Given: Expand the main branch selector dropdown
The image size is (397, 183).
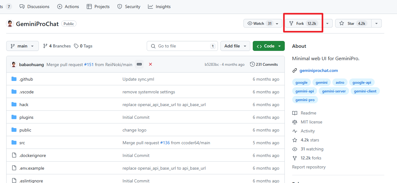Looking at the screenshot, I should (x=22, y=46).
